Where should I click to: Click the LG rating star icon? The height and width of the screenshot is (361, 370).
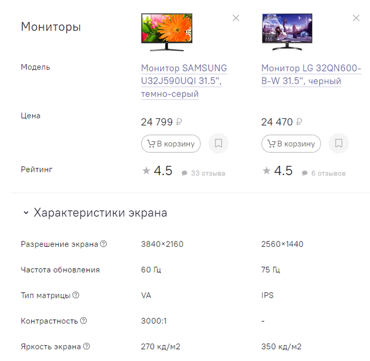pyautogui.click(x=266, y=171)
